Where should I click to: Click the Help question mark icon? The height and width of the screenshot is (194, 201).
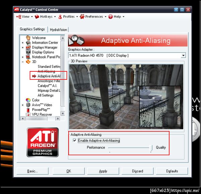pos(111,17)
